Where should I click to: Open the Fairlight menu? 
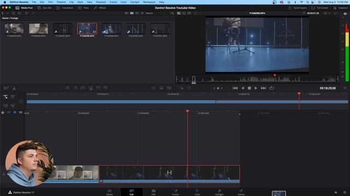point(135,2)
